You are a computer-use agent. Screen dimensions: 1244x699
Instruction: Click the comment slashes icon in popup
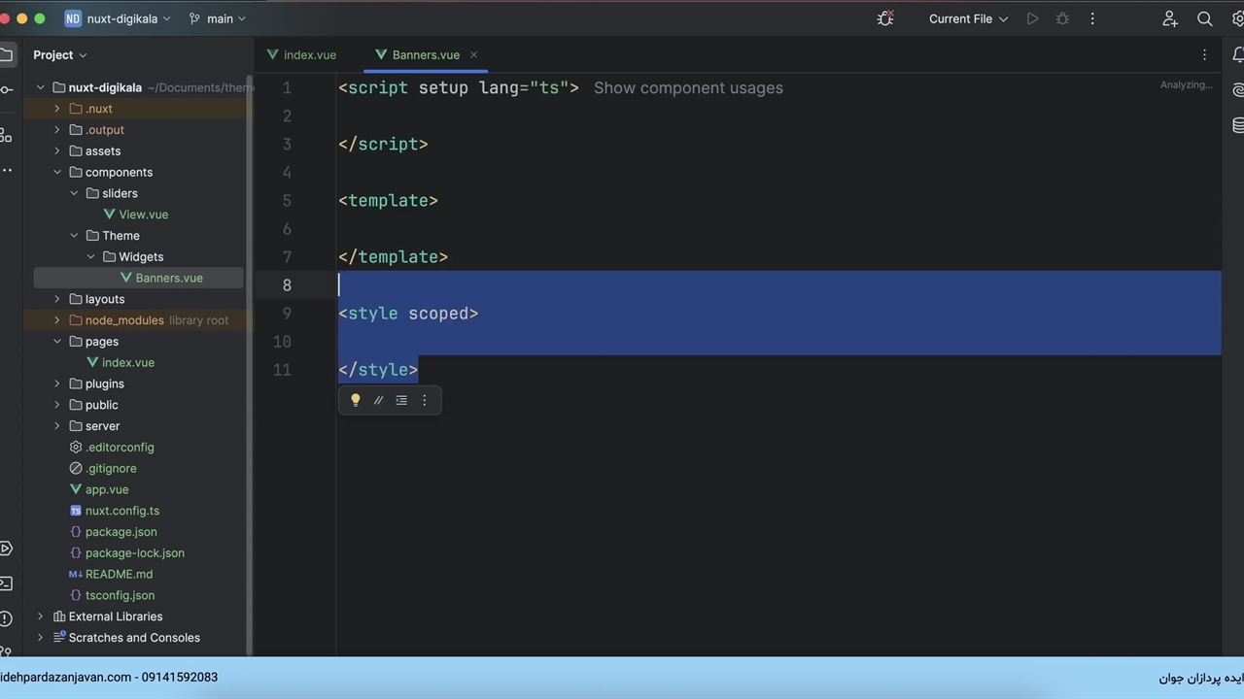379,400
